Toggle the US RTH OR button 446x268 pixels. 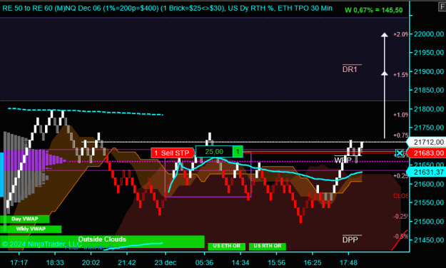[x=268, y=246]
